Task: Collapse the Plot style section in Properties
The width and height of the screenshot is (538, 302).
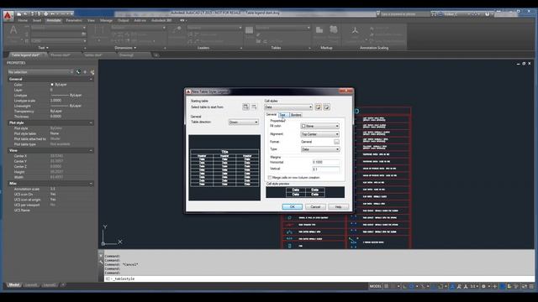Action: pos(91,122)
